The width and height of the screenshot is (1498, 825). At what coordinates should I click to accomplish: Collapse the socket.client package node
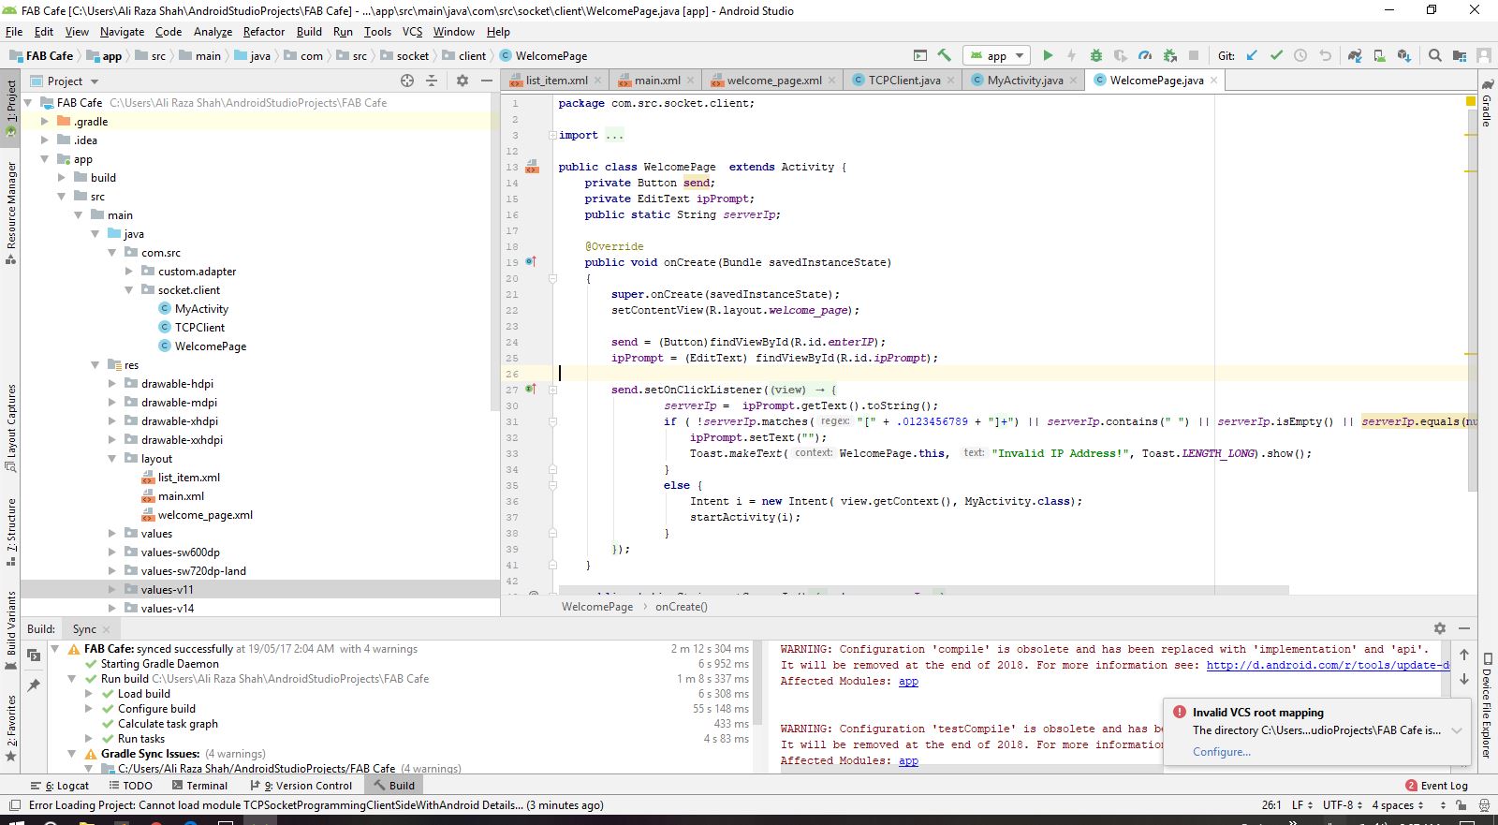[x=129, y=290]
